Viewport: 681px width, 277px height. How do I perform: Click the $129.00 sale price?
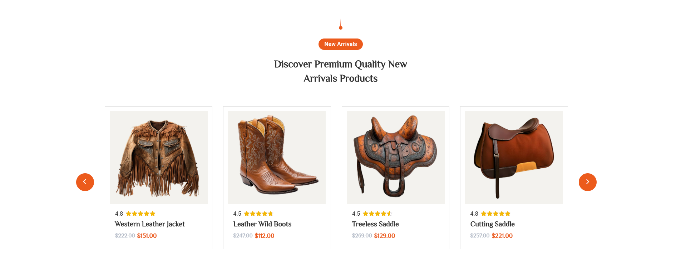pyautogui.click(x=385, y=236)
